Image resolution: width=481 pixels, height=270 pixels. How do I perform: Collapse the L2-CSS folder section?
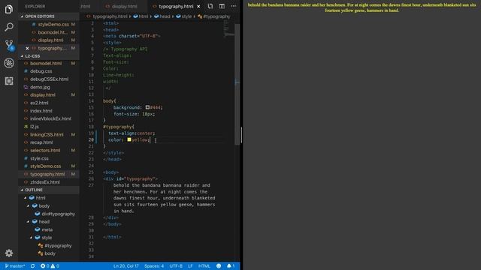[22, 56]
